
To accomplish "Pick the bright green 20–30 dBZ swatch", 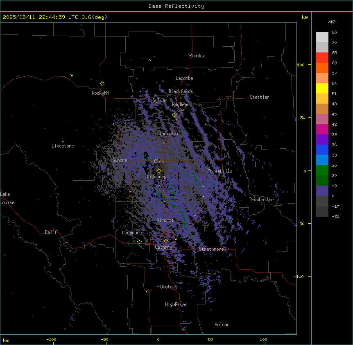I will click(x=322, y=170).
